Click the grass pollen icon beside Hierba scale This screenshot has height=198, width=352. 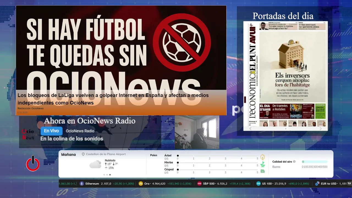[263, 164]
